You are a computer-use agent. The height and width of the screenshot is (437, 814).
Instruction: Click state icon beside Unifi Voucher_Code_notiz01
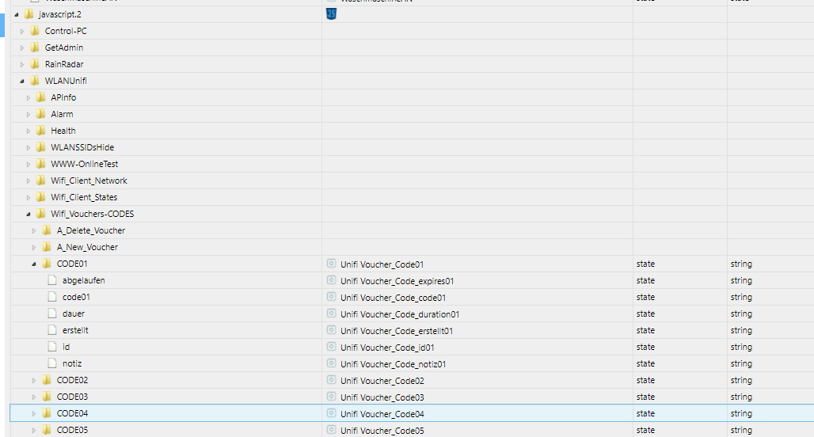[331, 363]
